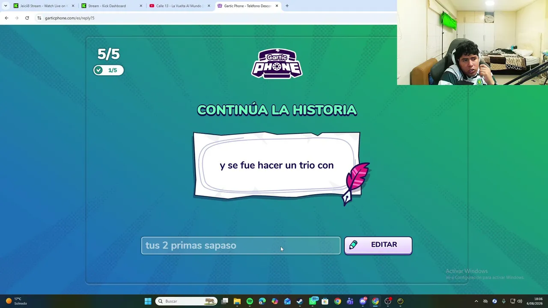The height and width of the screenshot is (308, 548).
Task: Open a new browser tab
Action: click(x=287, y=6)
